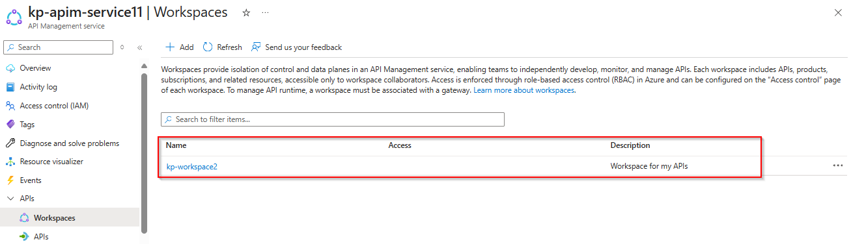Collapse the APIs section chevron
The width and height of the screenshot is (851, 244).
10,199
